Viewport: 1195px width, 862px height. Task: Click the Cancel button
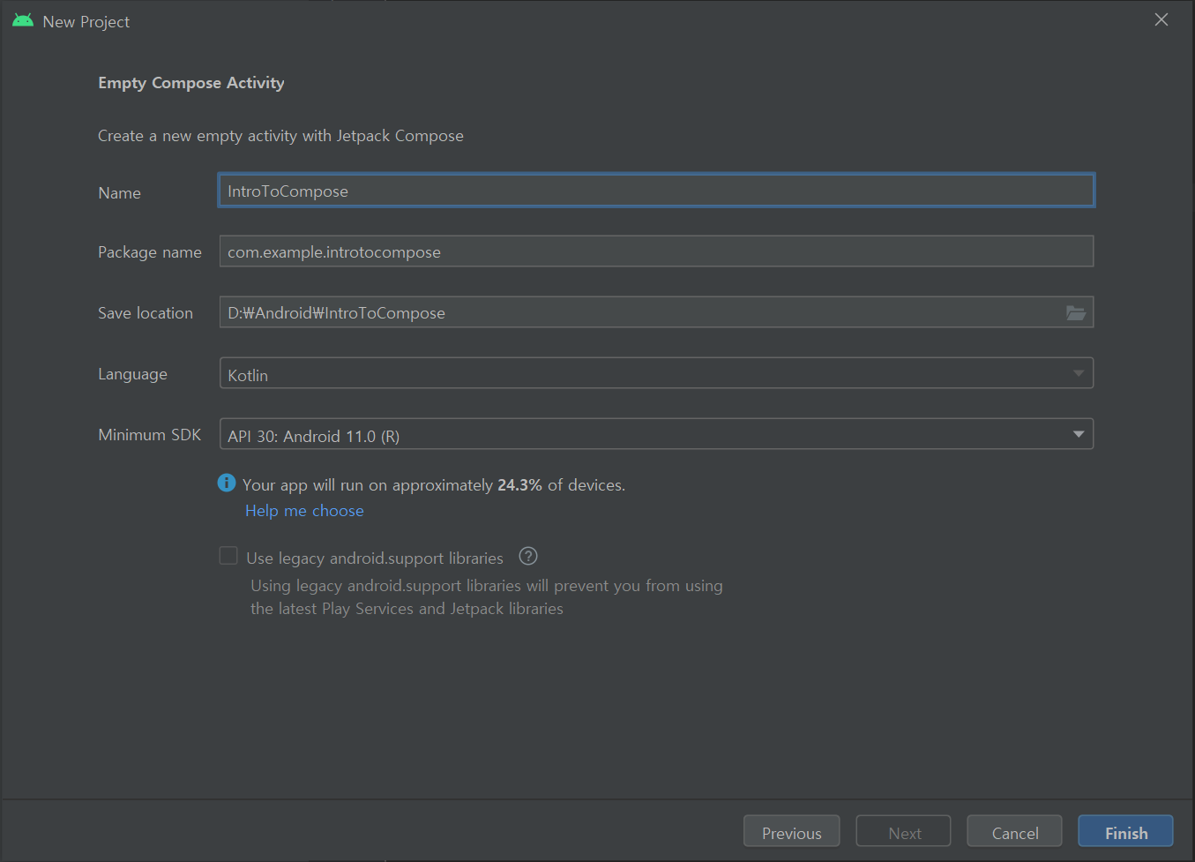1014,831
